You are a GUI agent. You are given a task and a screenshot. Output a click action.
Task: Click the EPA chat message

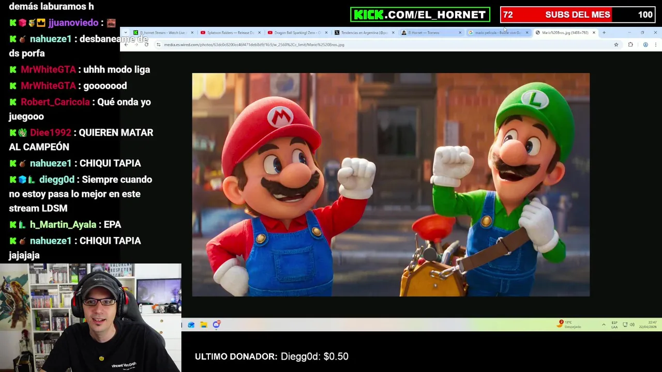[112, 225]
